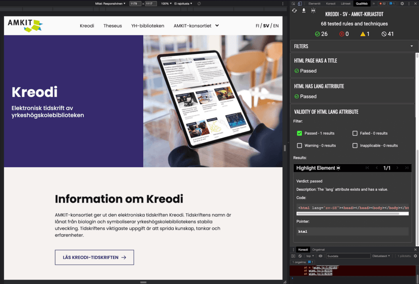The image size is (419, 284).
Task: Expand the HTML HAS LANG ATTRIBUTE rule
Action: [x=352, y=91]
